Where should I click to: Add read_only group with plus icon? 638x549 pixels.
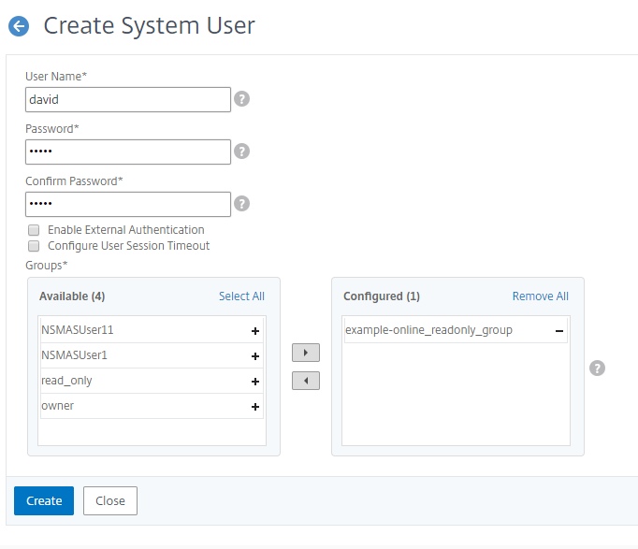[254, 382]
